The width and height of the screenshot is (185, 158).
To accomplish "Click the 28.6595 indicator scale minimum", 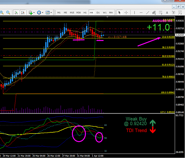I will [179, 152].
